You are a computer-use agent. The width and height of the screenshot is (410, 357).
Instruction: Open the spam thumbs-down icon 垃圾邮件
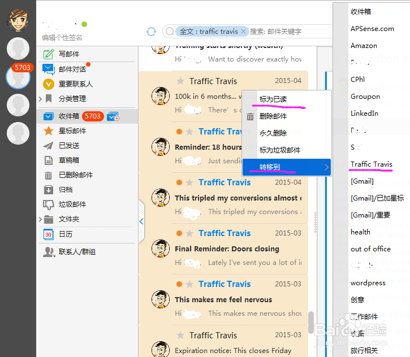[49, 204]
